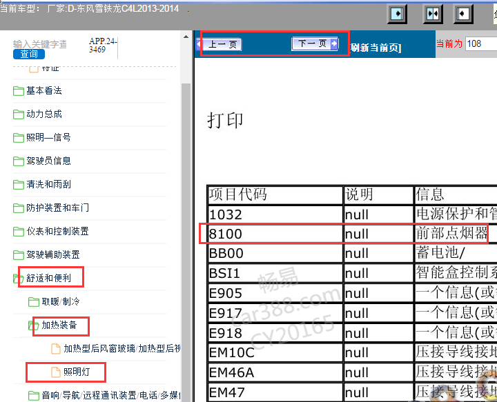This screenshot has width=497, height=402.
Task: Select table cell EM10C
Action: pos(275,352)
